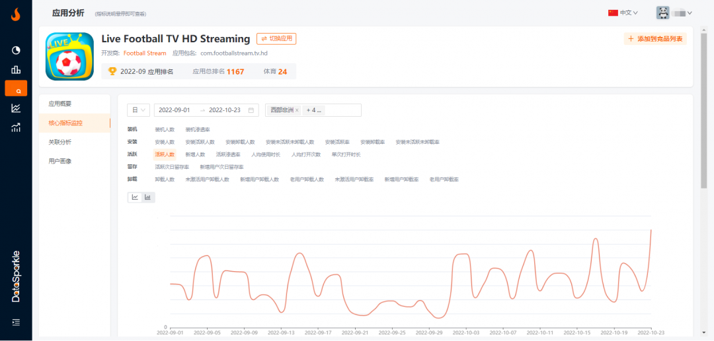714x341 pixels.
Task: Open the bar chart sidebar section
Action: 16,69
